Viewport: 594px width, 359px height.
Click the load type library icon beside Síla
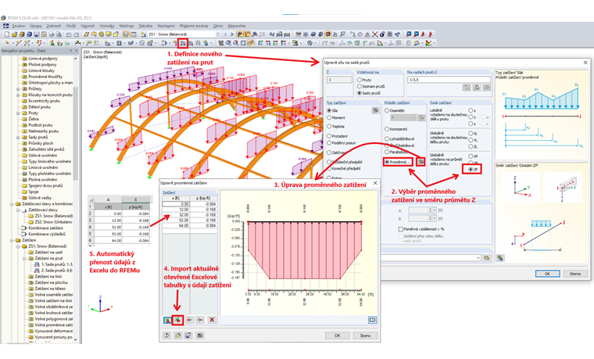375,110
